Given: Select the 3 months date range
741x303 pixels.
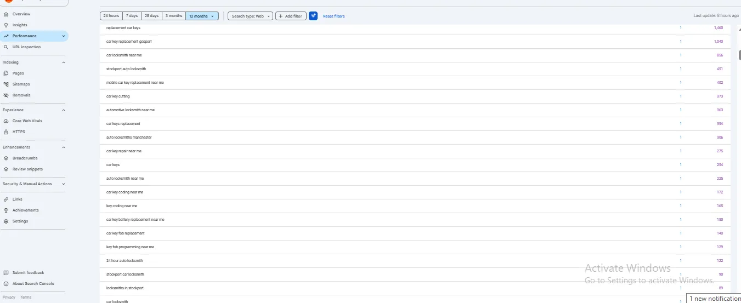Looking at the screenshot, I should [x=174, y=16].
